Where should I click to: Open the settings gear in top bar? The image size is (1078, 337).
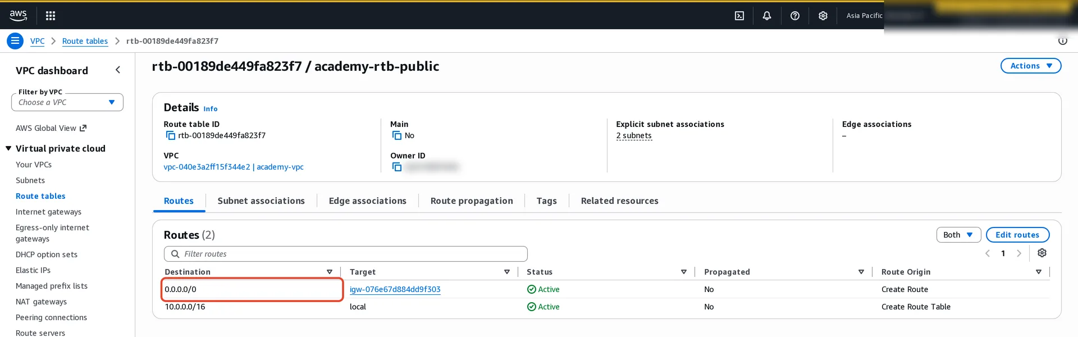[823, 16]
